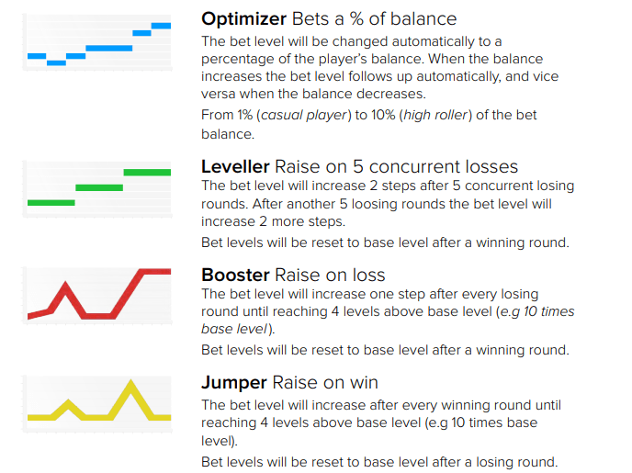Viewport: 632px width, 473px height.
Task: Click the italic 'casual player' text
Action: click(x=304, y=115)
